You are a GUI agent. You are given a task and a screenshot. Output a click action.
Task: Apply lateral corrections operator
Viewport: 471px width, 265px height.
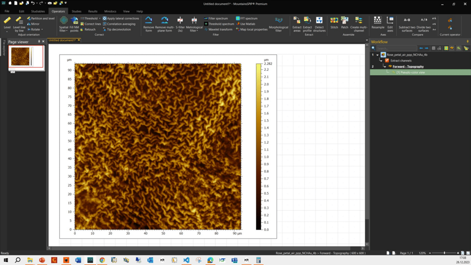[121, 18]
